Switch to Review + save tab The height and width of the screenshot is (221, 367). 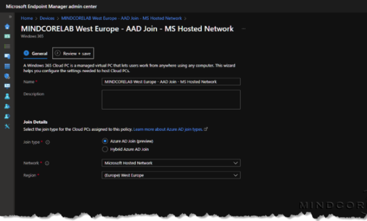click(x=73, y=53)
